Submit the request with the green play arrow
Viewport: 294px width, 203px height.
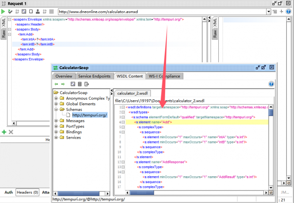[x=3, y=12]
